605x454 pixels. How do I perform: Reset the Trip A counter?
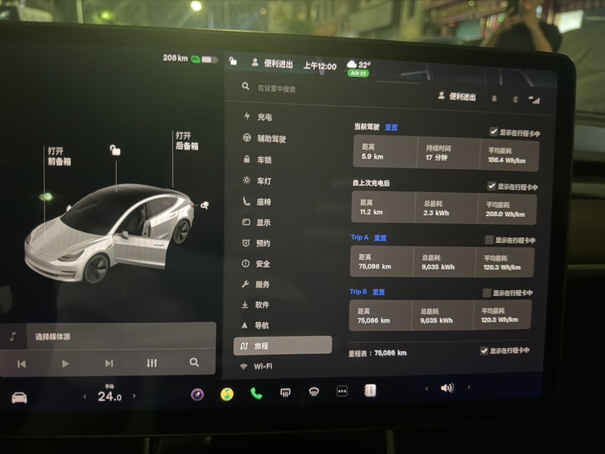[x=380, y=238]
